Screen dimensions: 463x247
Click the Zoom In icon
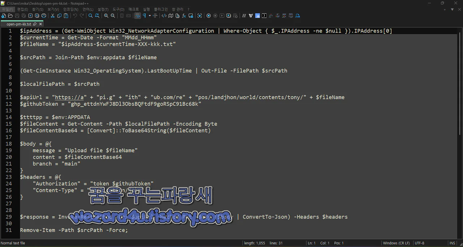[106, 16]
